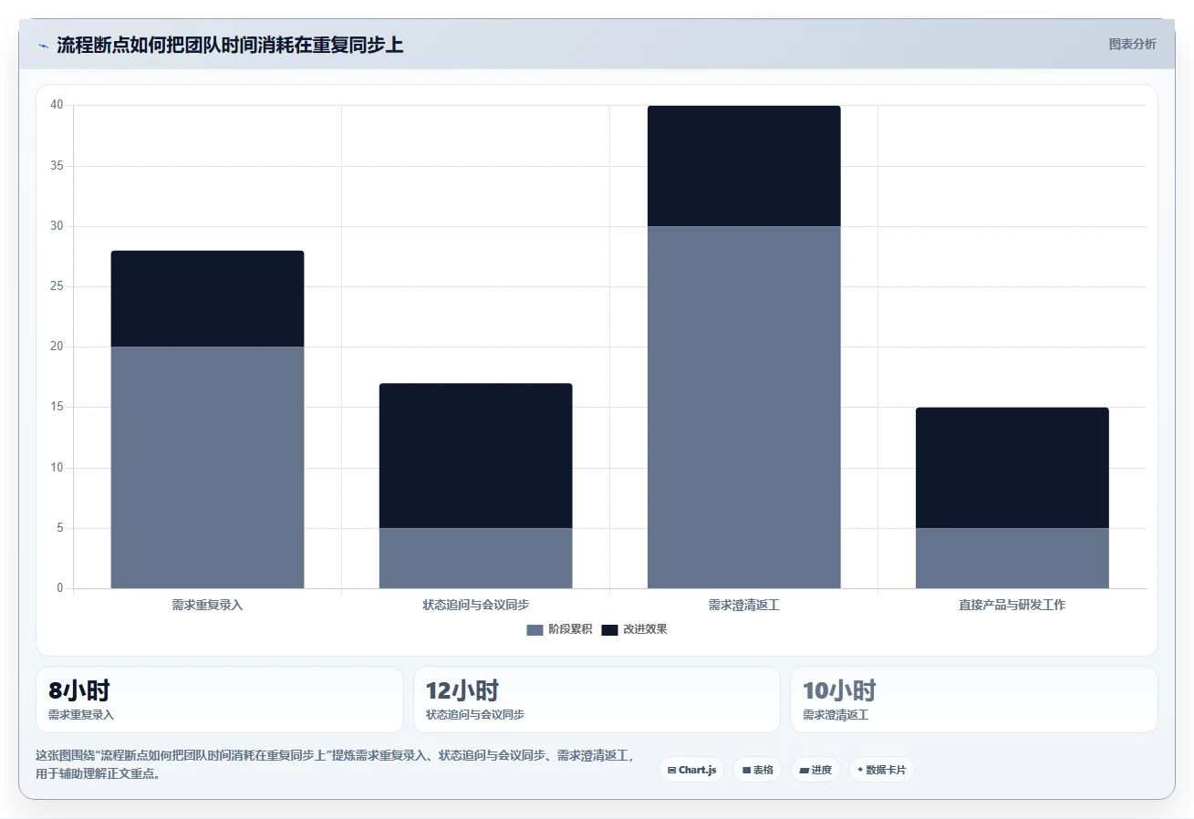Viewport: 1194px width, 819px height.
Task: Open the 12小时 状态追问与会议同步 data card
Action: point(597,700)
